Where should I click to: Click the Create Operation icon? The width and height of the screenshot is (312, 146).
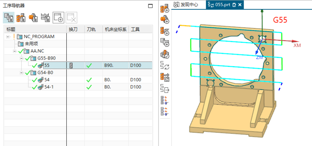coord(165,31)
